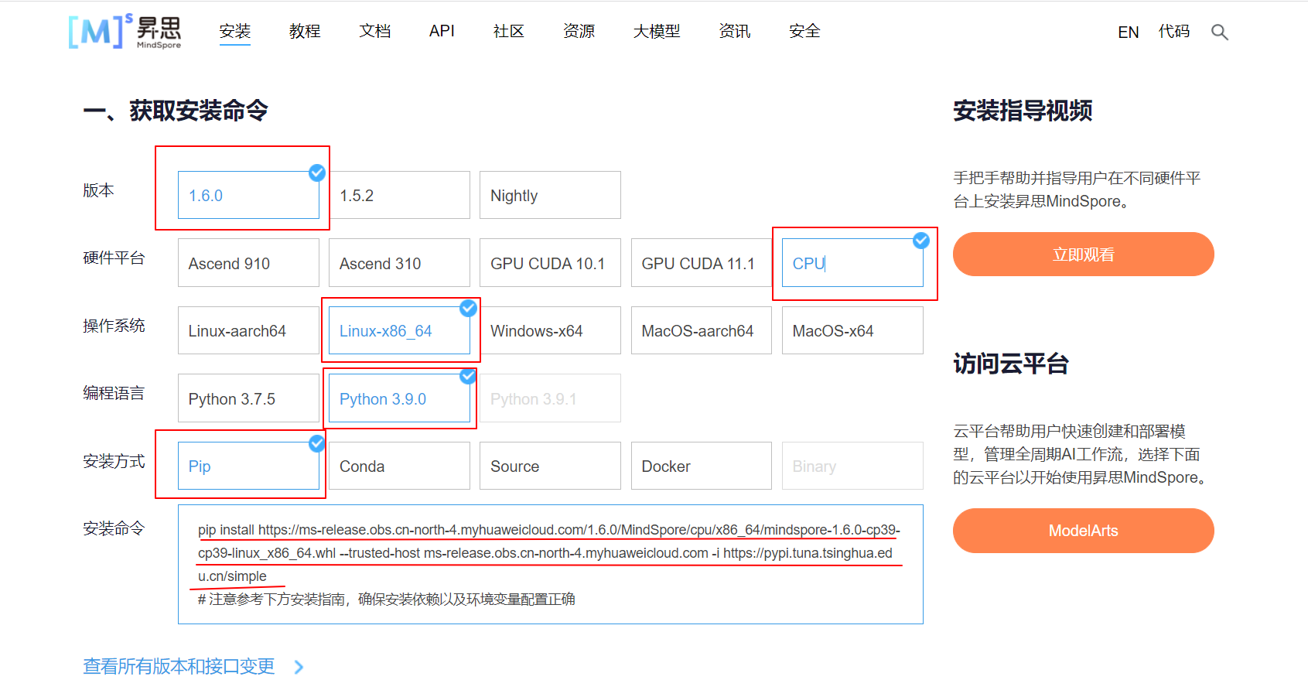Choose Source install method
This screenshot has height=697, width=1308.
tap(550, 466)
